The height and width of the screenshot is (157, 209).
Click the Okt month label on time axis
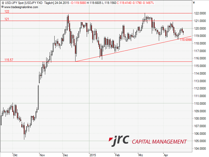15,155
